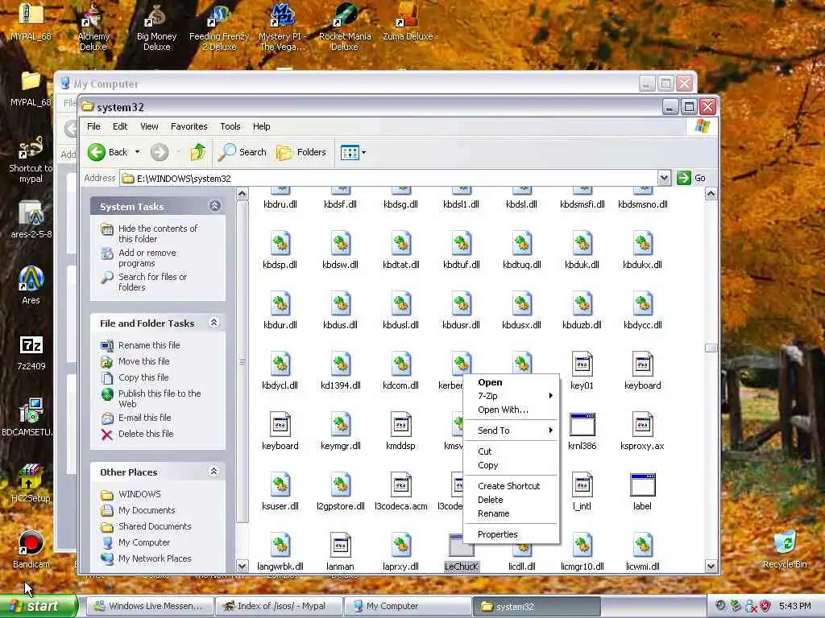Select the ksproxy.ax file icon
The image size is (825, 618).
642,425
